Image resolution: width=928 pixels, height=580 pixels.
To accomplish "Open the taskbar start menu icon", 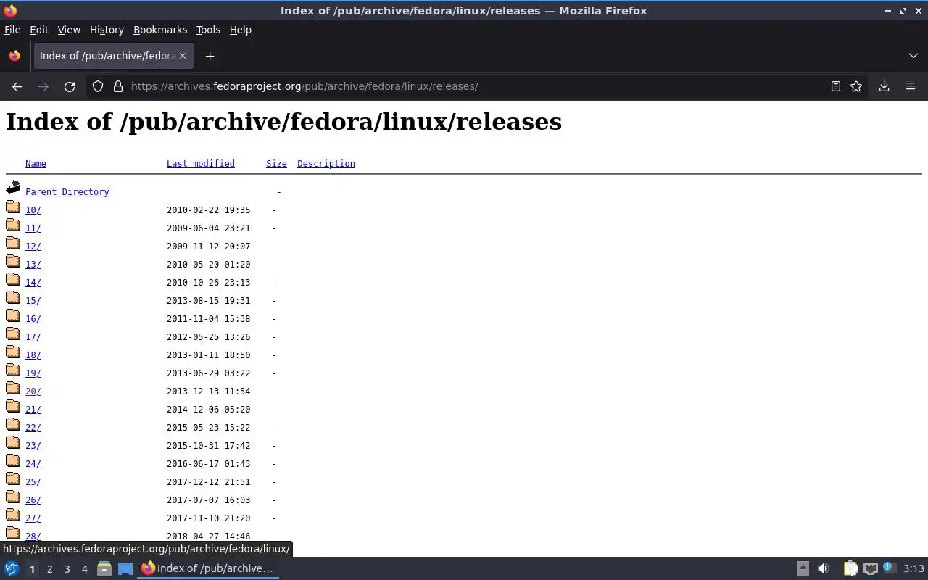I will 12,568.
